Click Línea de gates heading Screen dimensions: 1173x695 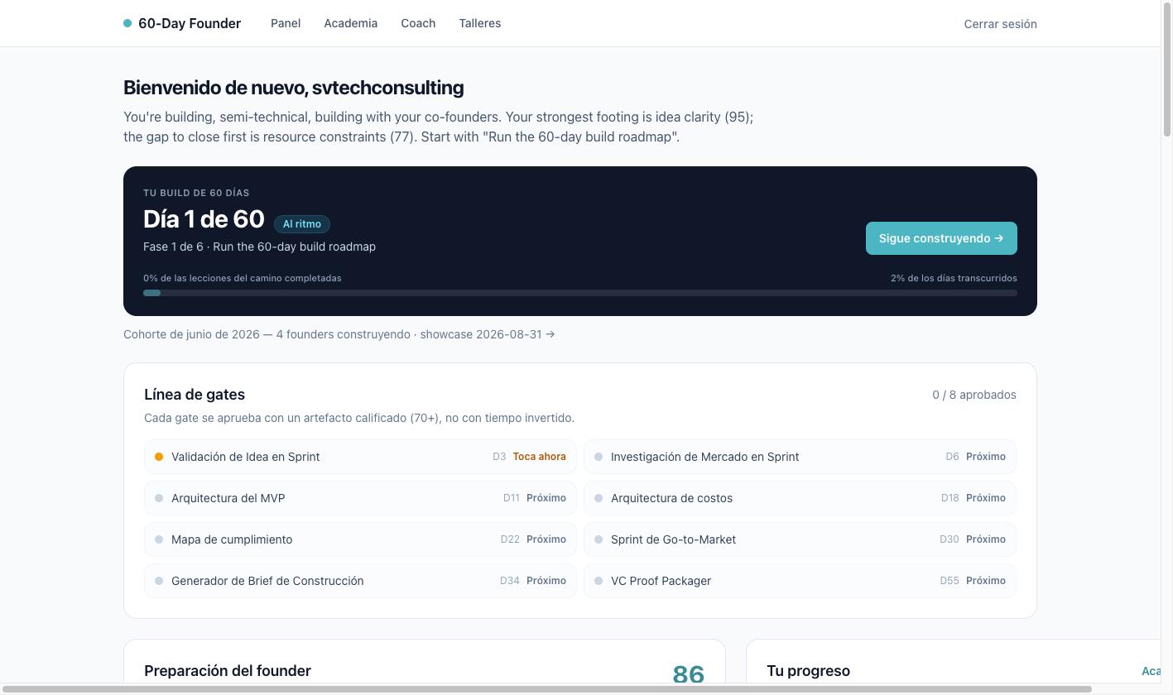pyautogui.click(x=195, y=395)
